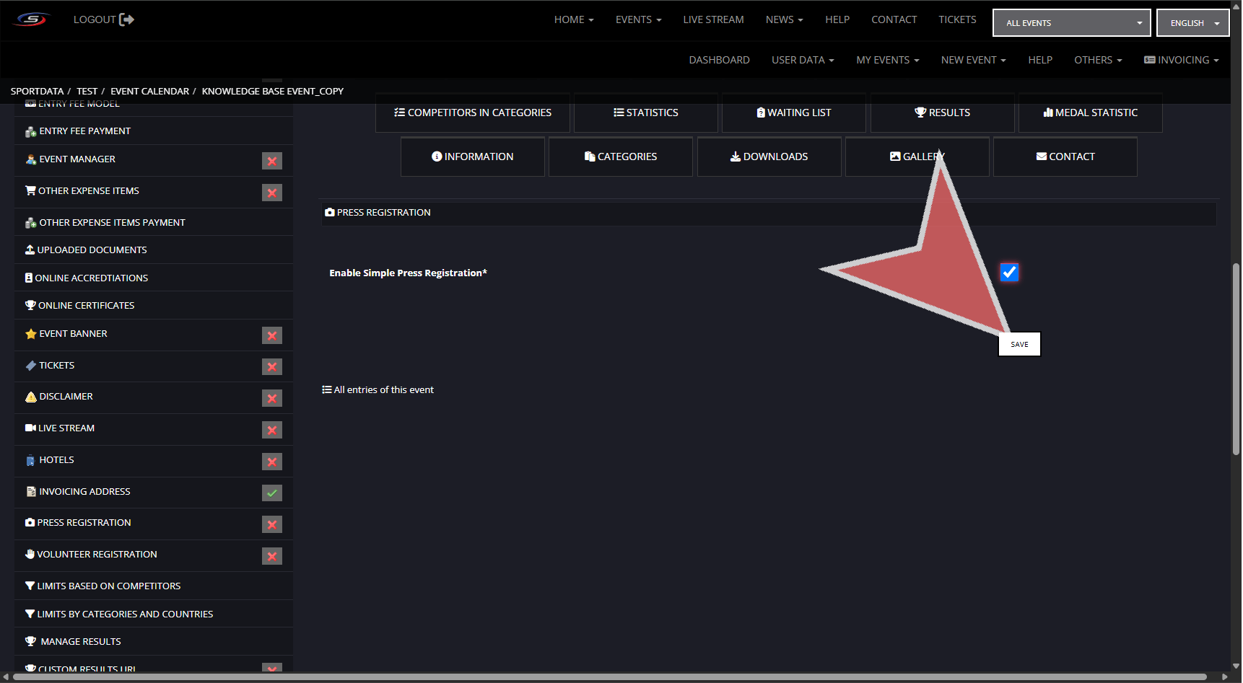The image size is (1243, 683).
Task: Click the video camera icon beside Live Stream
Action: 30,428
